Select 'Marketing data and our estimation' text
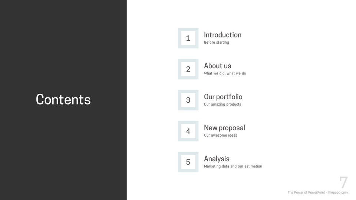The image size is (356, 200). [233, 166]
